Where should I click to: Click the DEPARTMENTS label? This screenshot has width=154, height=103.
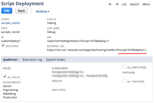point(12,82)
